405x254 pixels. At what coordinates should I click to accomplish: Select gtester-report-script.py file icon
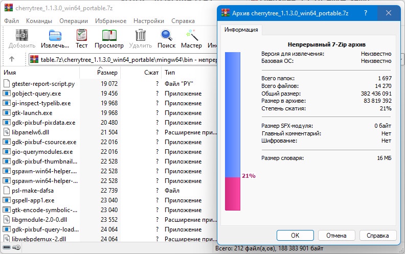point(7,84)
